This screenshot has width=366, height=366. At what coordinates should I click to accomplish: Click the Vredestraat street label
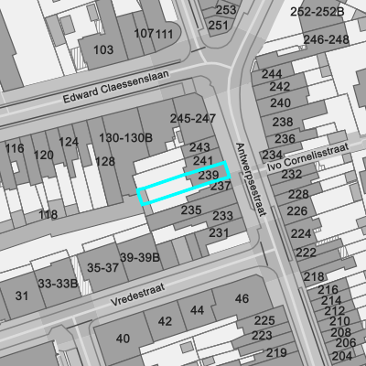[137, 294]
